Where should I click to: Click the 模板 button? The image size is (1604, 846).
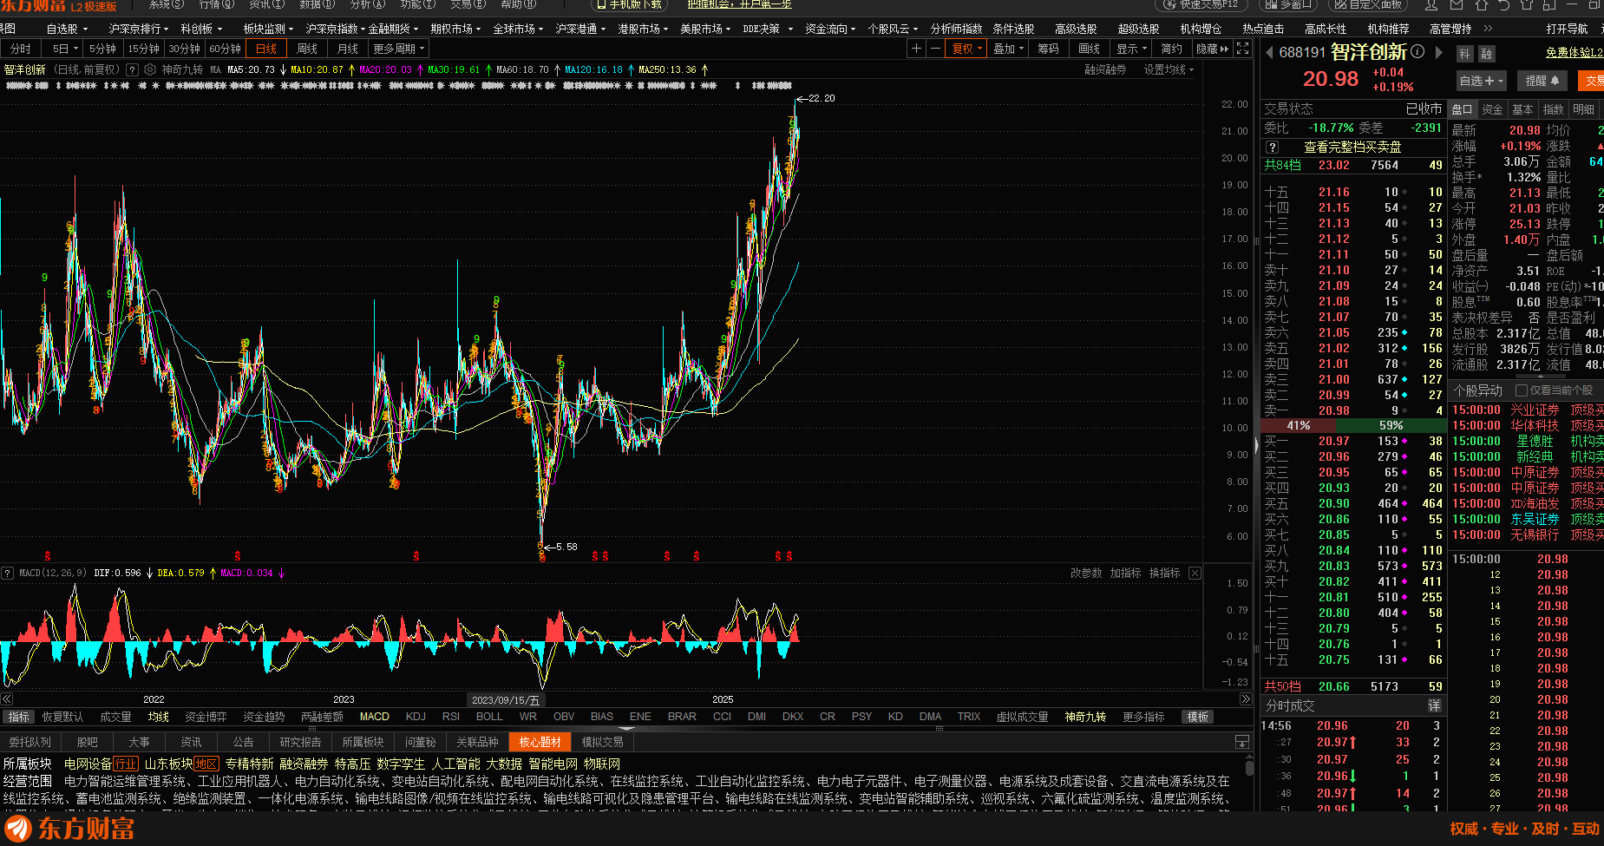1198,717
